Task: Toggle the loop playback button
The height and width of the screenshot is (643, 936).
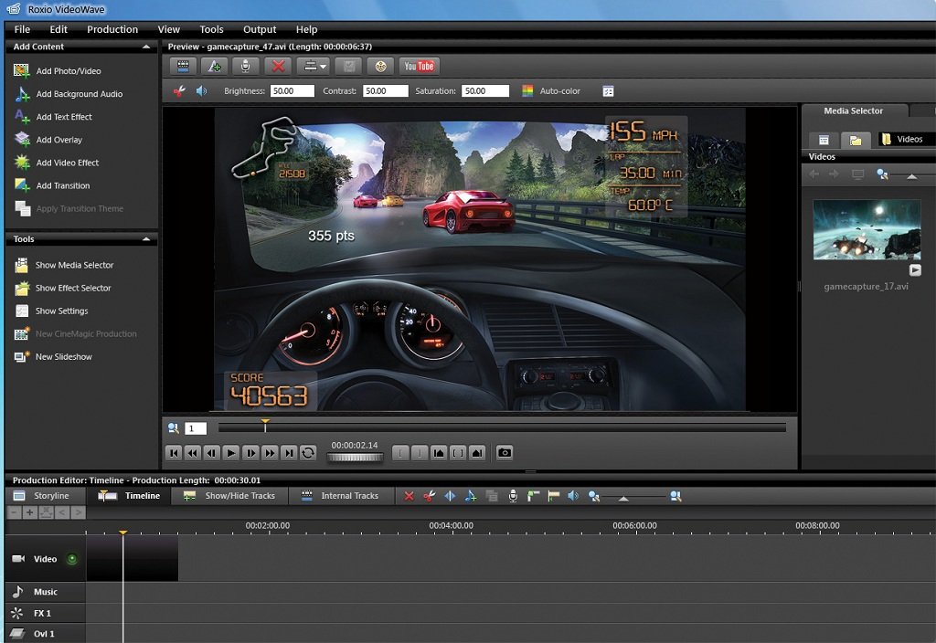Action: click(308, 452)
